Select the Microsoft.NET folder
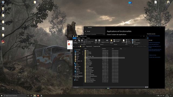Image resolution: width=173 pixels, height=97 pixels. pos(88,65)
